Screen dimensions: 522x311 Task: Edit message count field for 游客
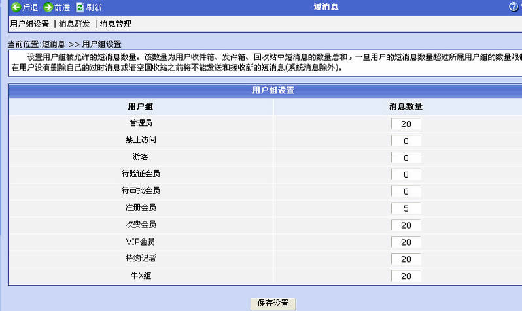pos(406,157)
